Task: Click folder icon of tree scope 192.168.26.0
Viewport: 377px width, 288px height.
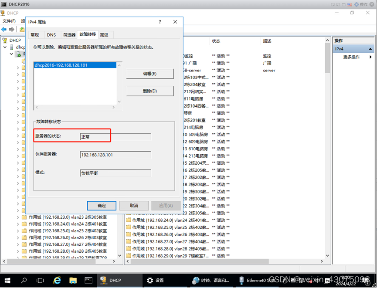Action: 24,237
